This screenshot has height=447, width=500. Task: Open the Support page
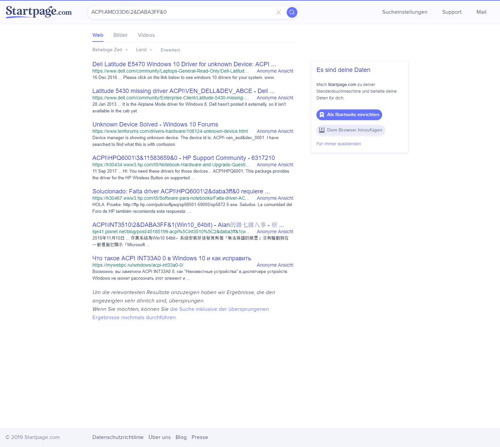pyautogui.click(x=452, y=12)
